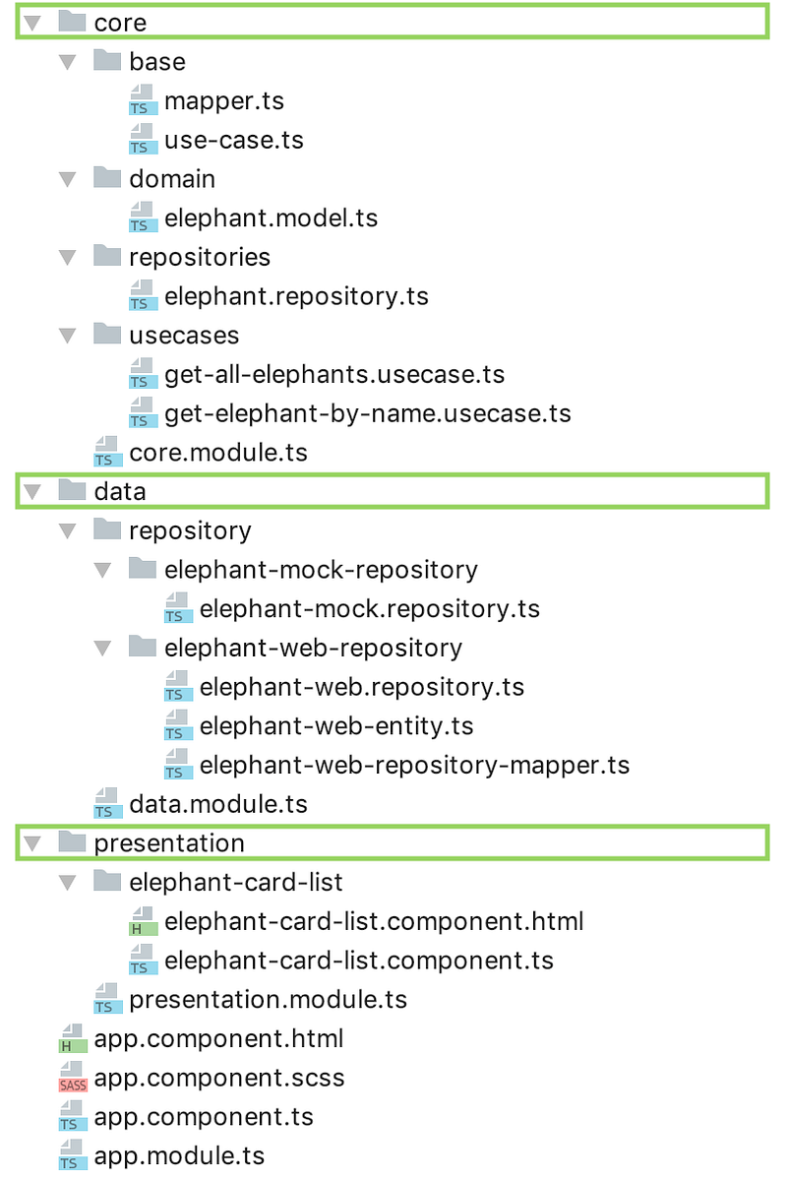Select elephant-web-repository-mapper.ts file
787x1180 pixels.
pyautogui.click(x=414, y=765)
